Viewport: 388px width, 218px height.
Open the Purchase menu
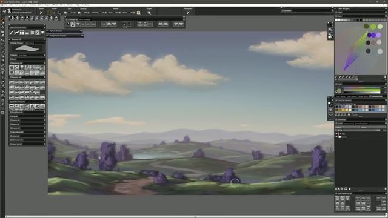coord(85,5)
